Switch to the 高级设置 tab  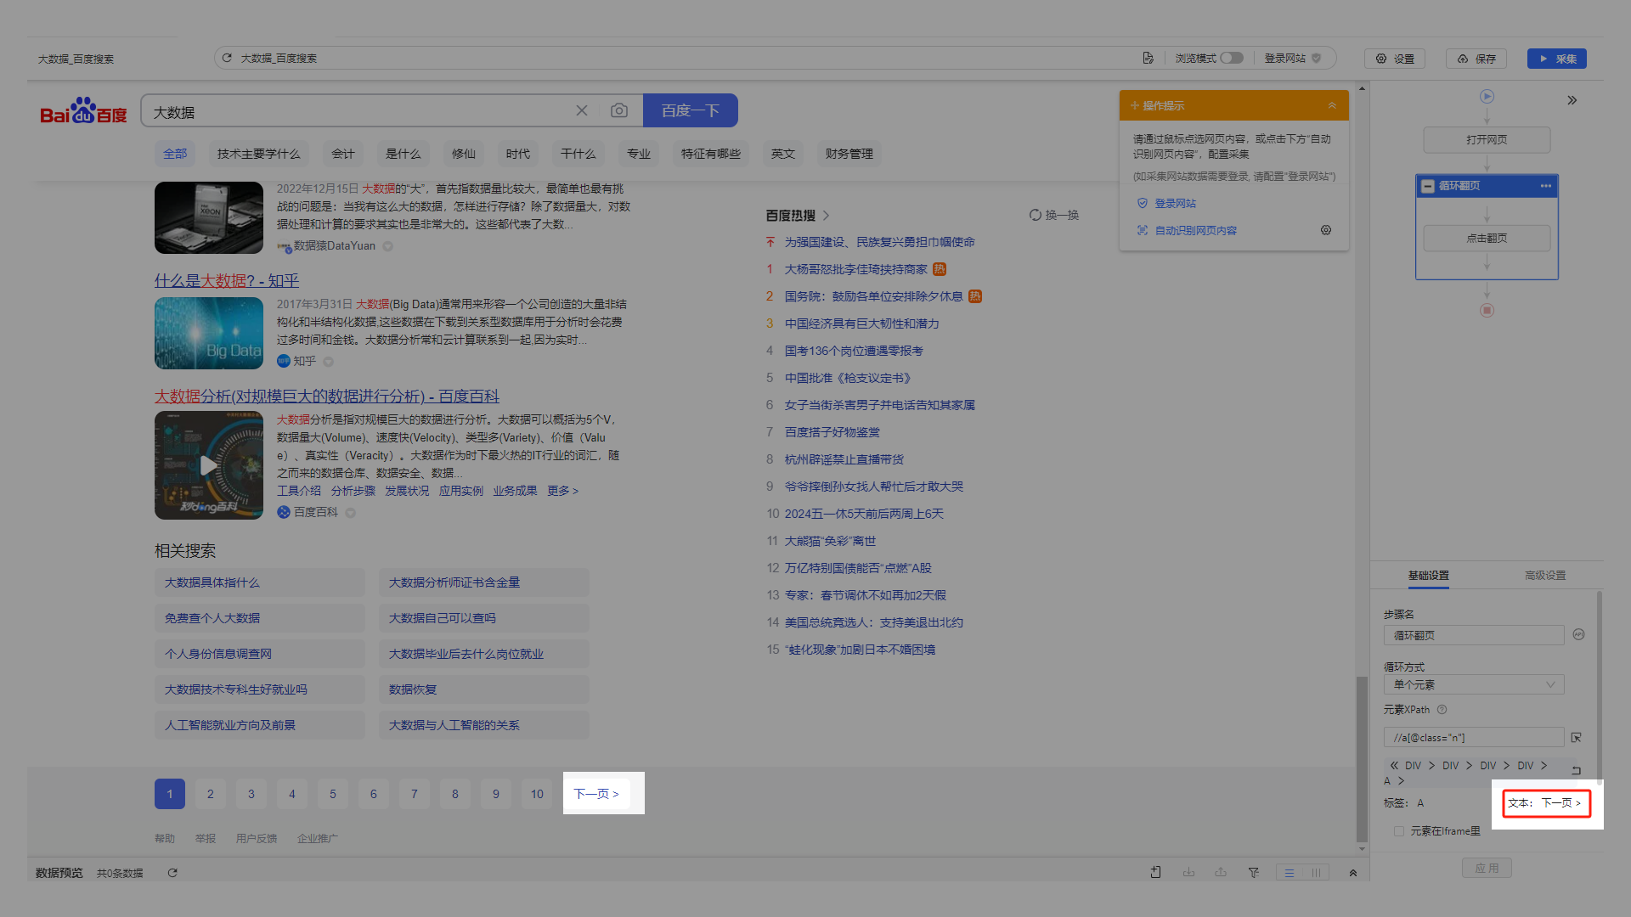point(1545,575)
